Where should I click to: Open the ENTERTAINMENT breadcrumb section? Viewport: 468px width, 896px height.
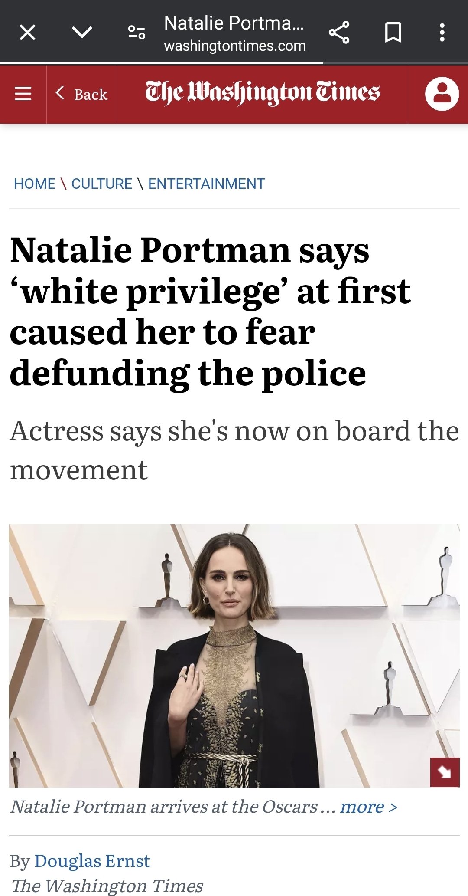pyautogui.click(x=206, y=184)
